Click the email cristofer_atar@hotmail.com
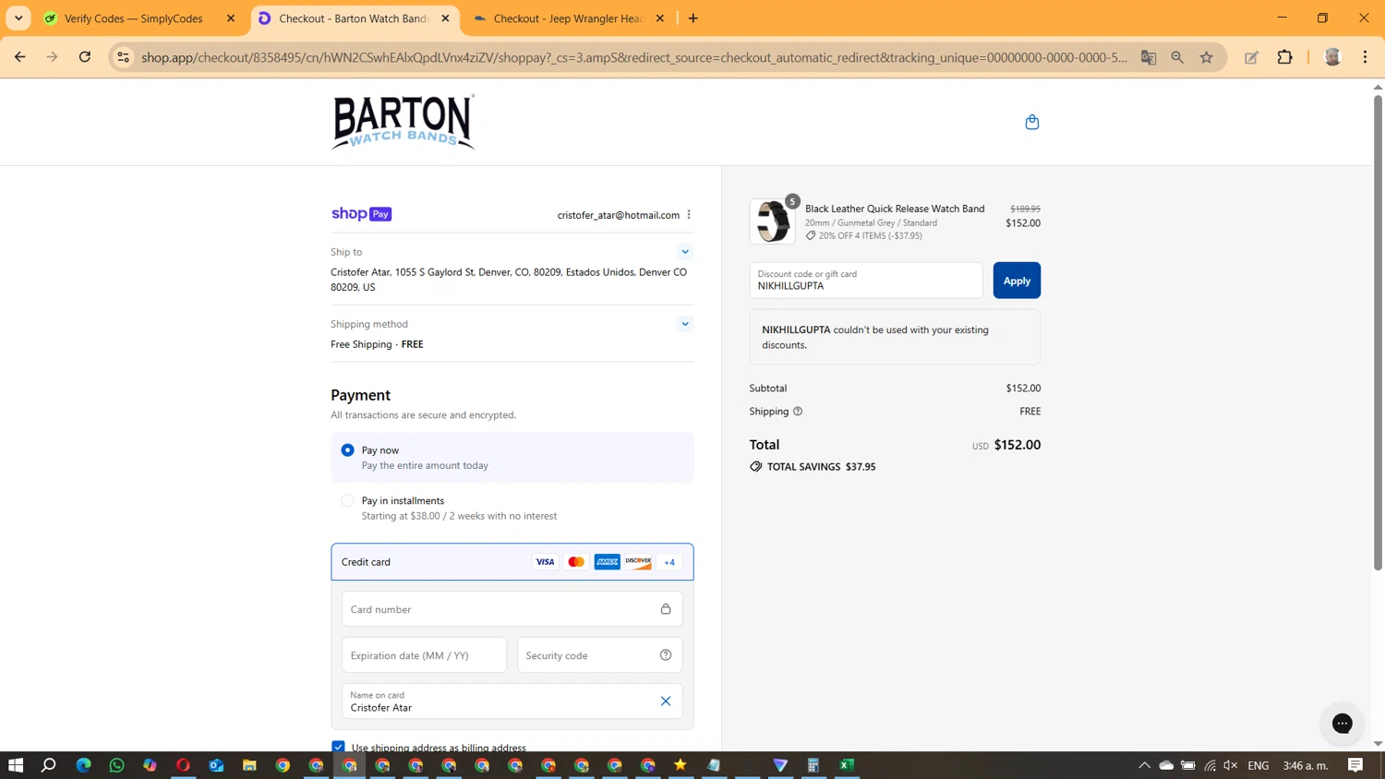 [x=618, y=215]
